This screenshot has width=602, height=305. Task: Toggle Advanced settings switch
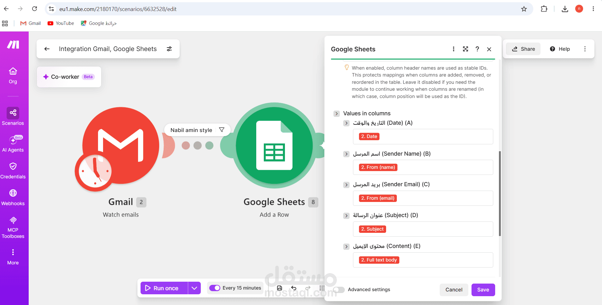(x=339, y=290)
